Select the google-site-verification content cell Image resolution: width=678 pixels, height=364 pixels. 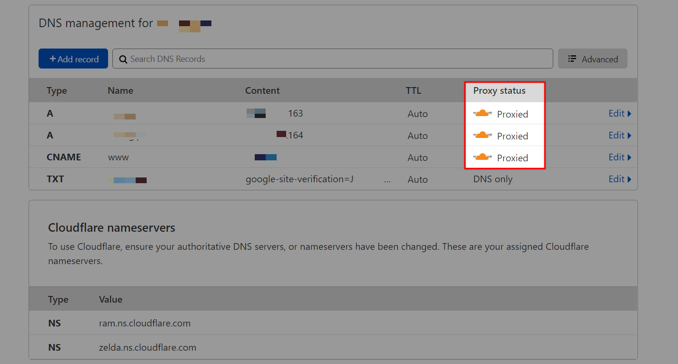(x=300, y=179)
